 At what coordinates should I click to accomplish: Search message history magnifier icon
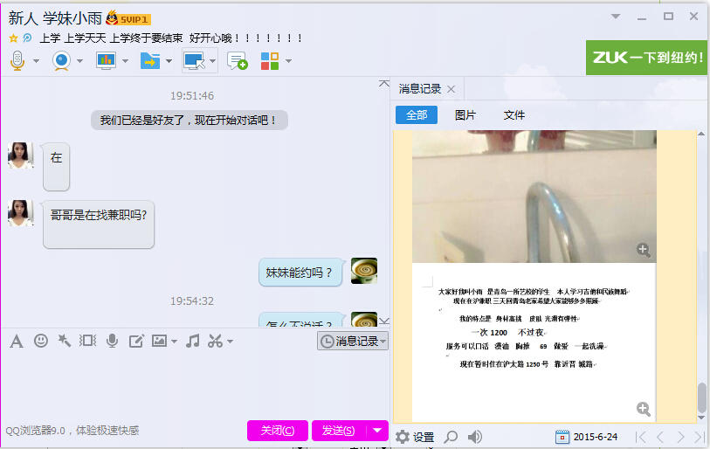(x=451, y=437)
